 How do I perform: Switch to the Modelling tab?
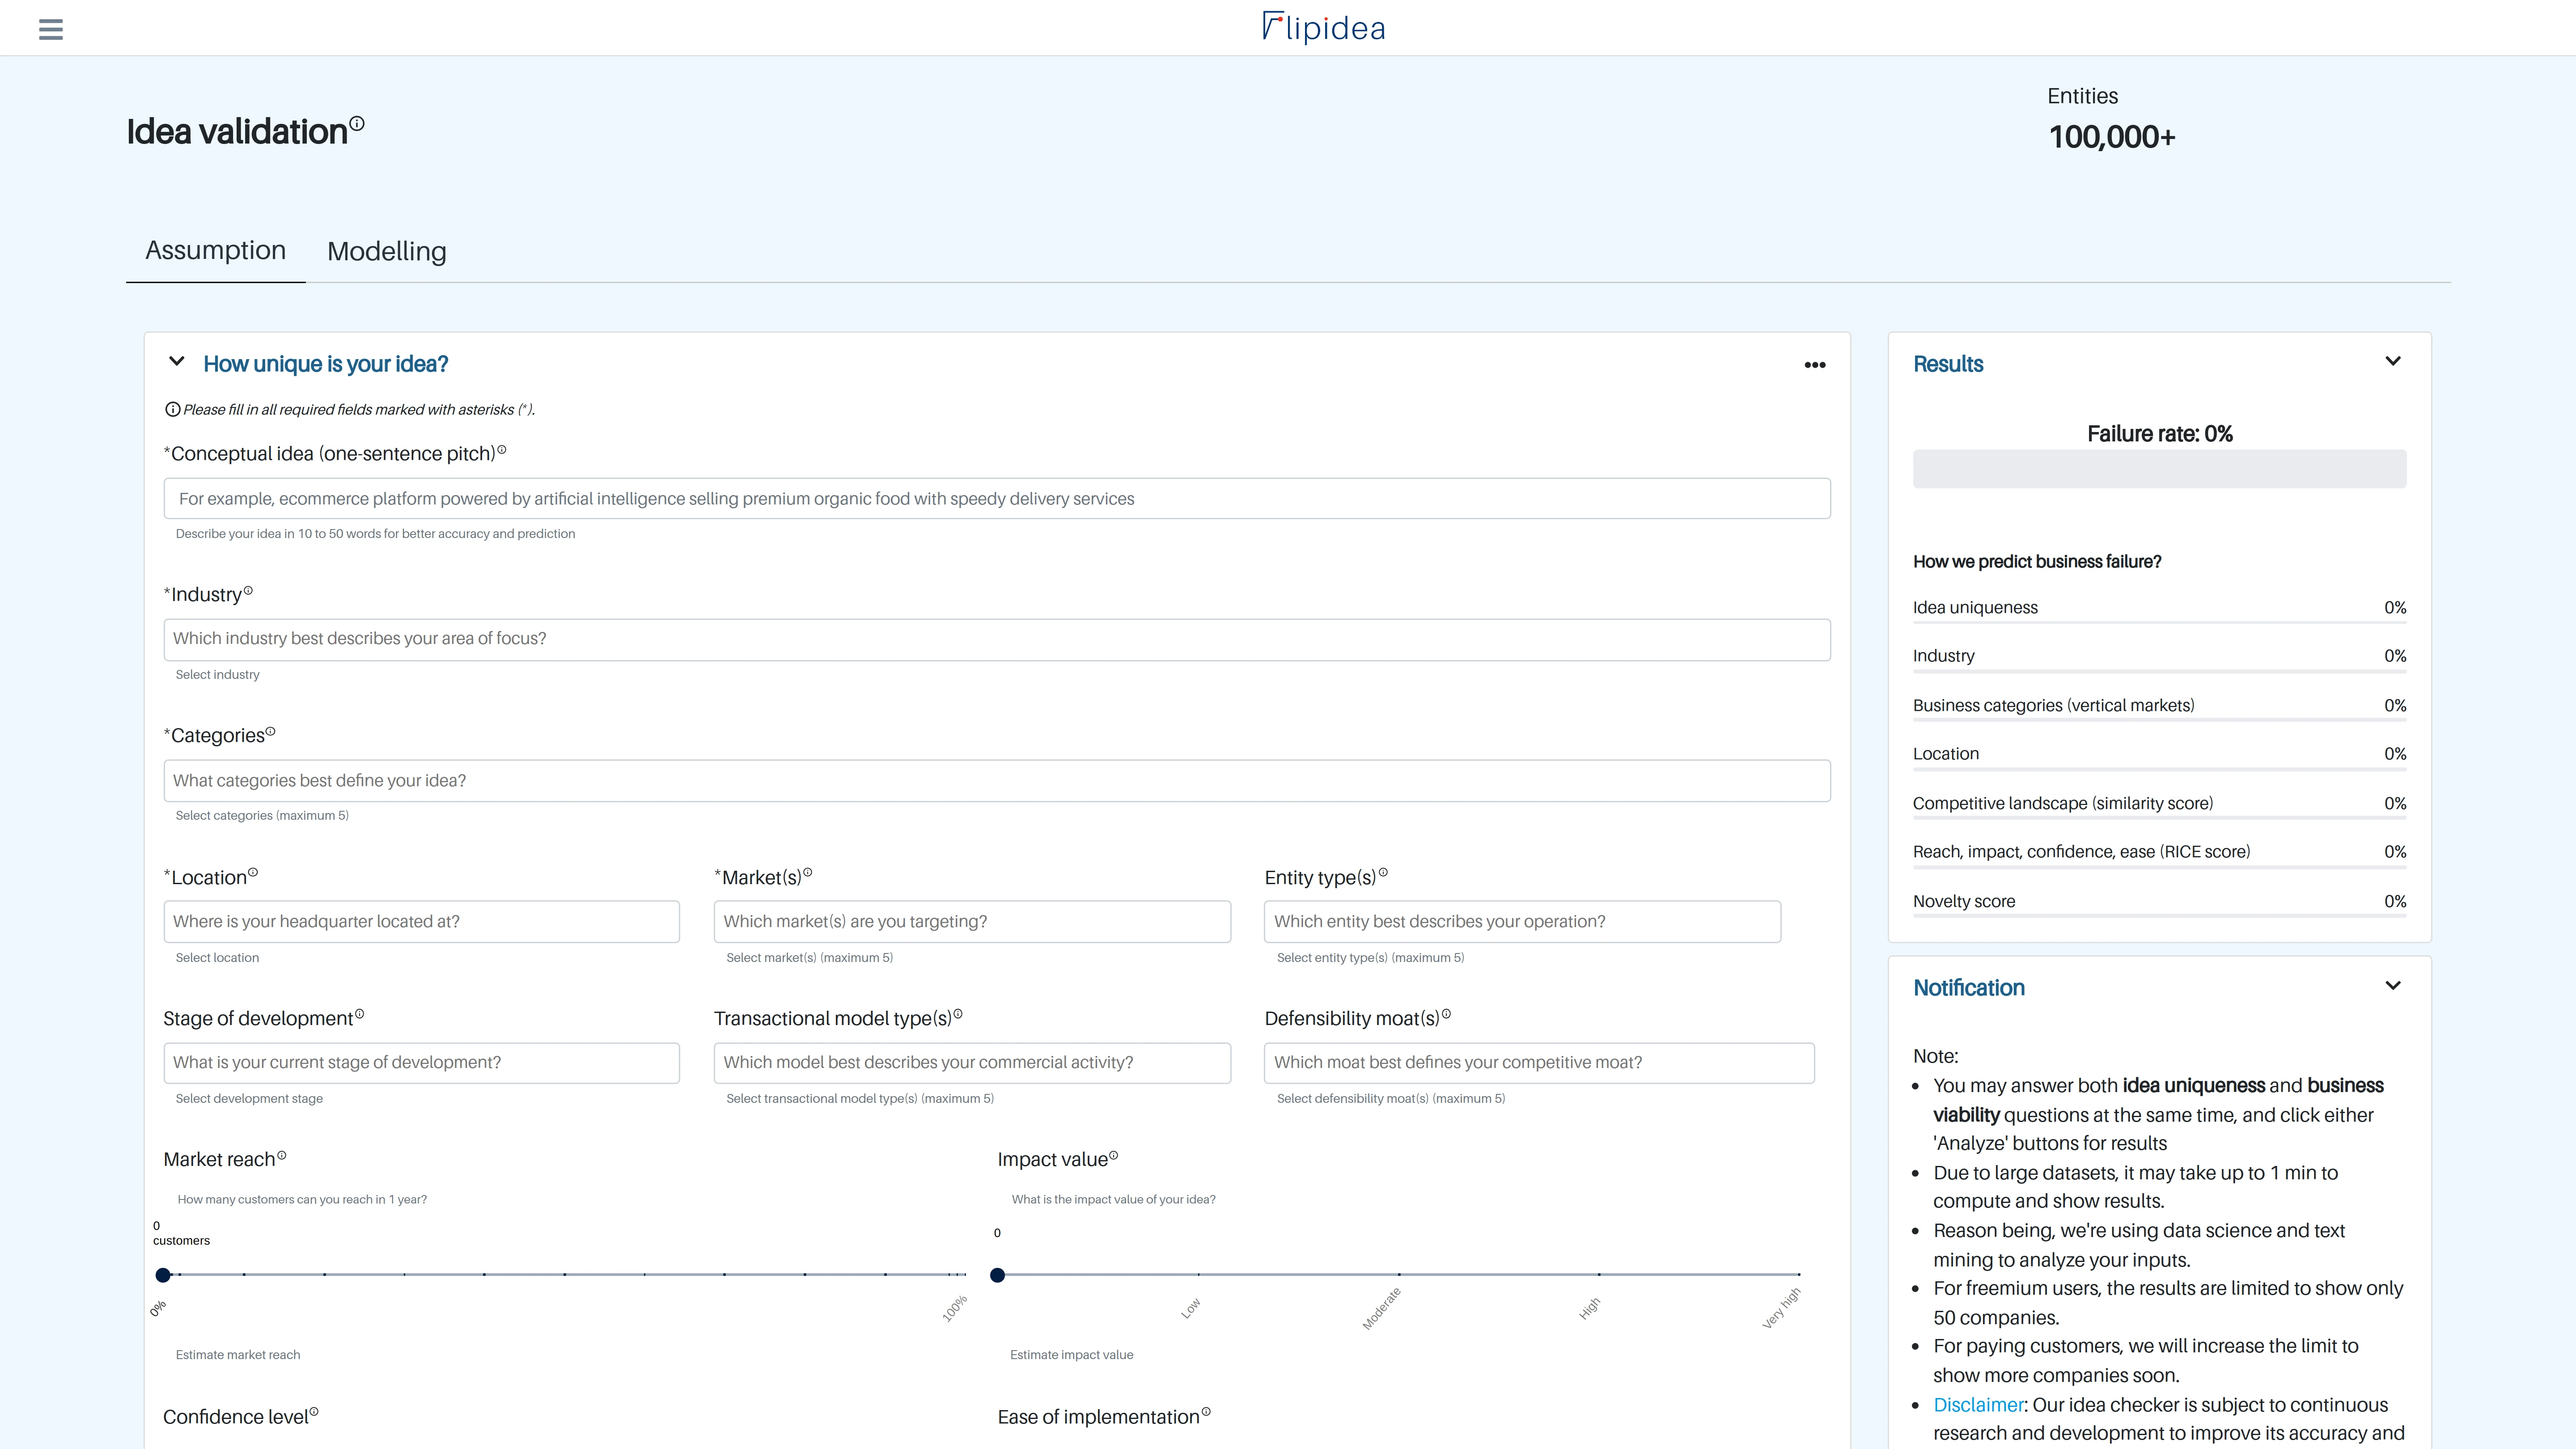tap(386, 251)
